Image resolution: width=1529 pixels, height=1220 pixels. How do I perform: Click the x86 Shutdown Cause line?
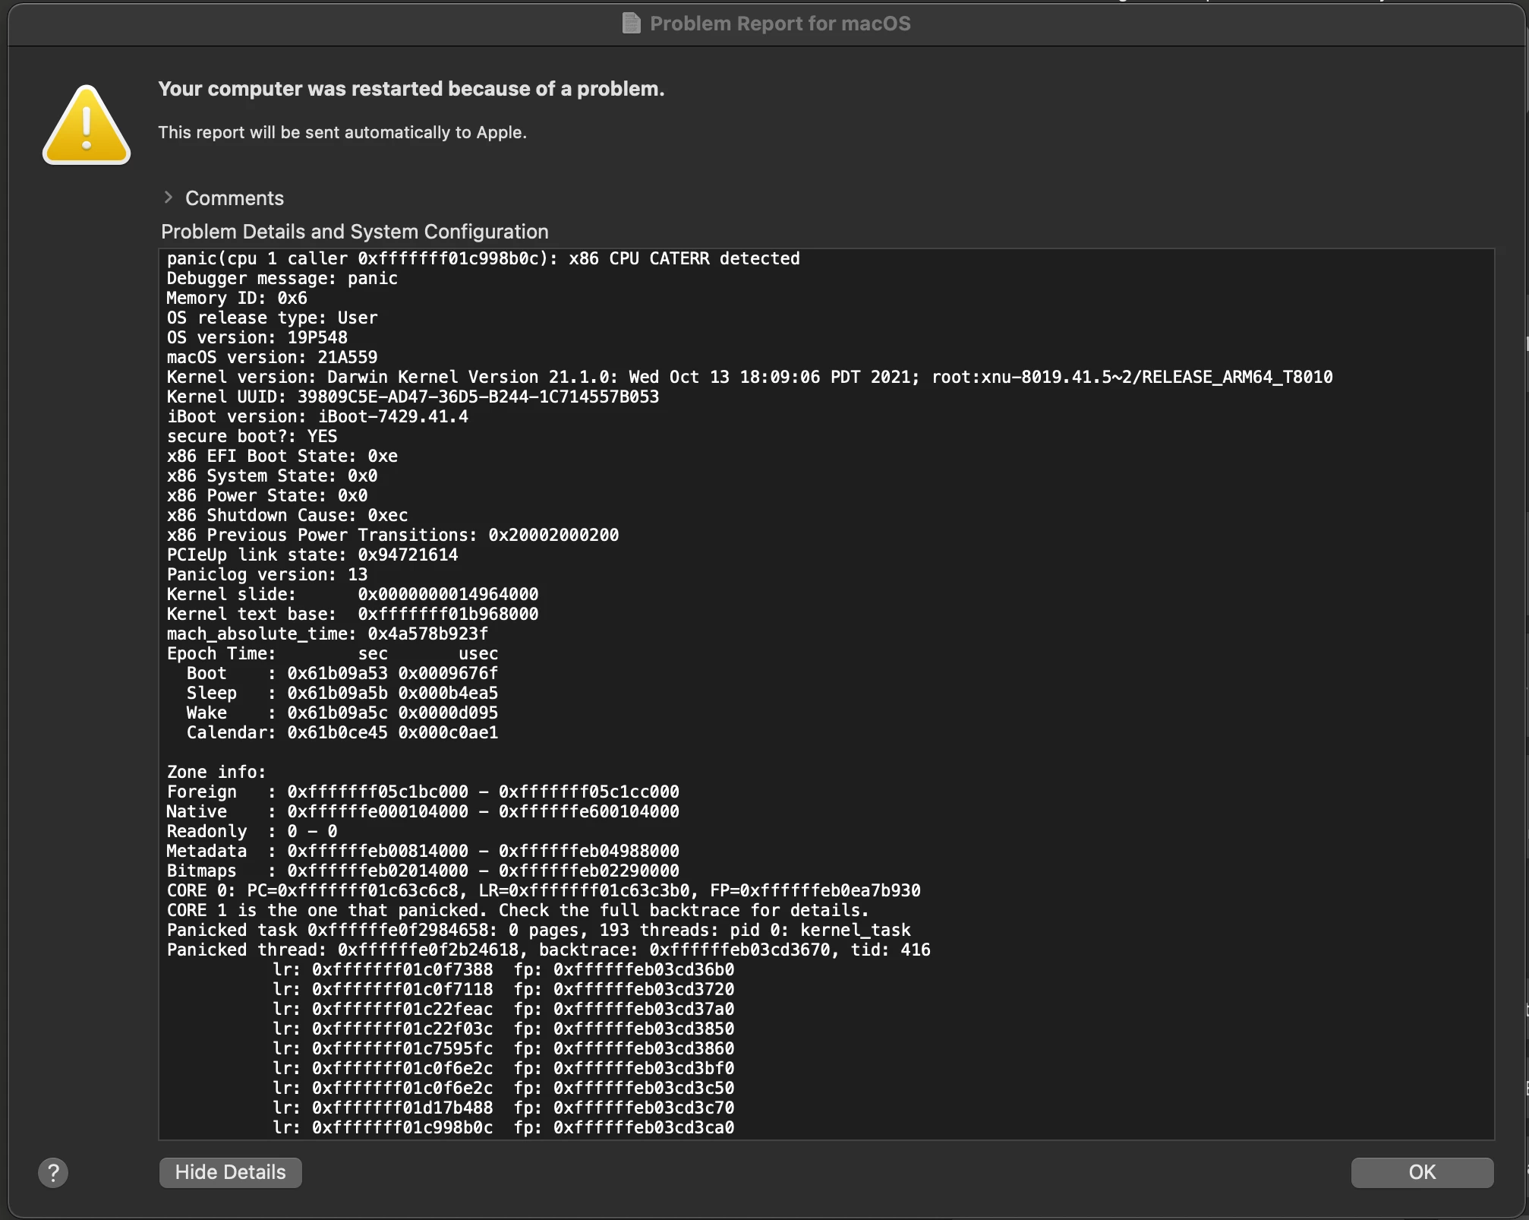287,516
